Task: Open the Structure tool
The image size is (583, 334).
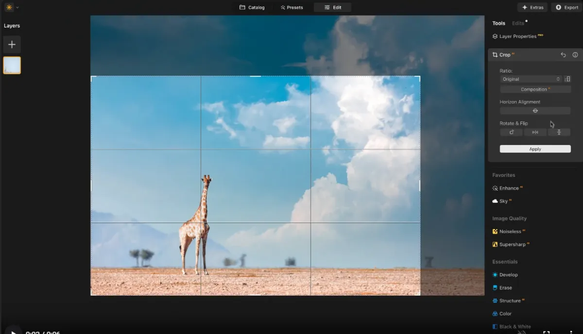Action: coord(509,301)
